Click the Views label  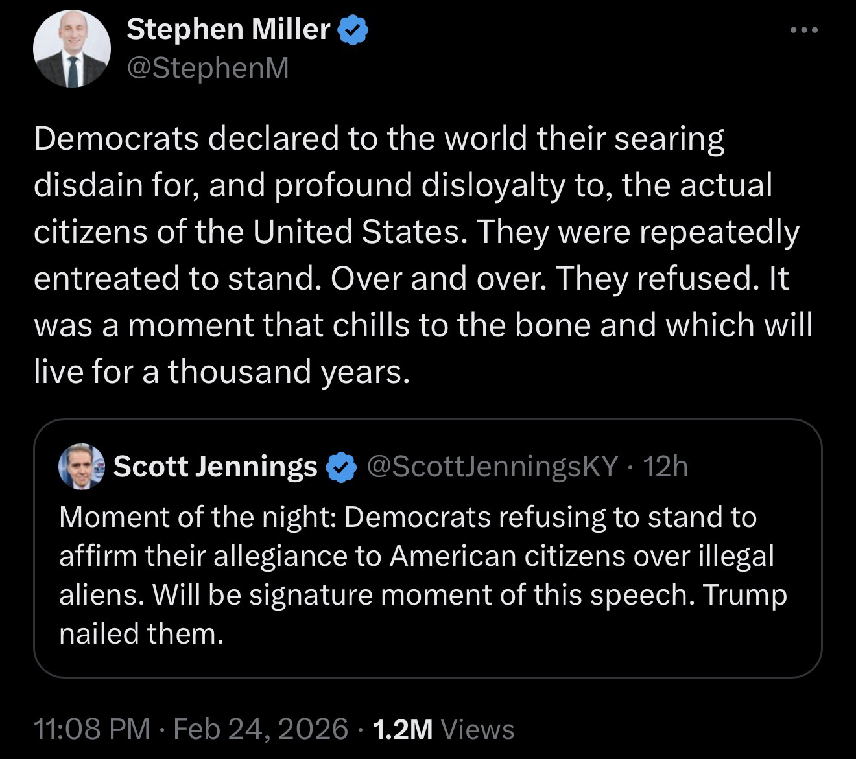tap(477, 729)
